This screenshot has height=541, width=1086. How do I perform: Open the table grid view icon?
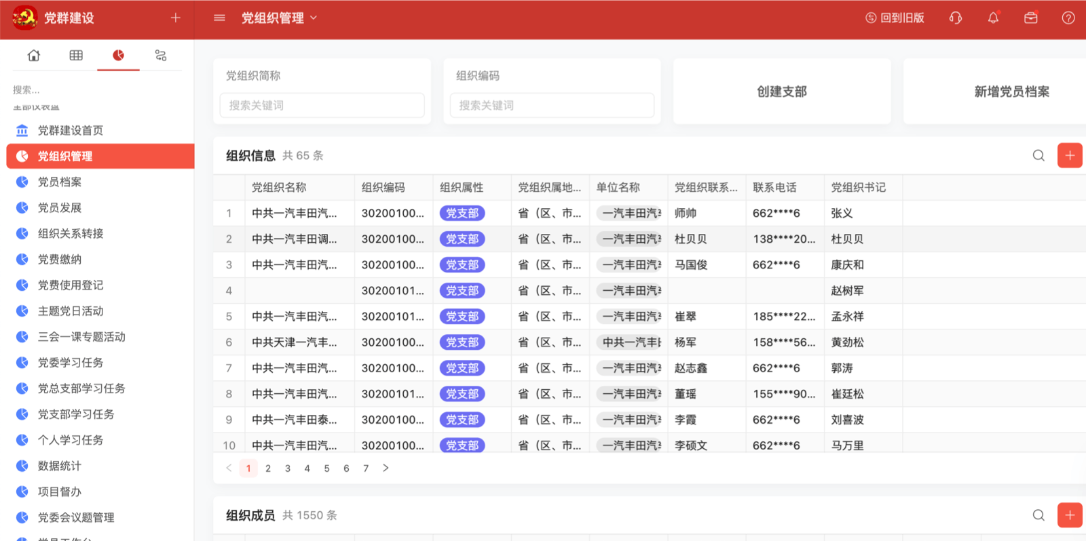click(x=76, y=56)
